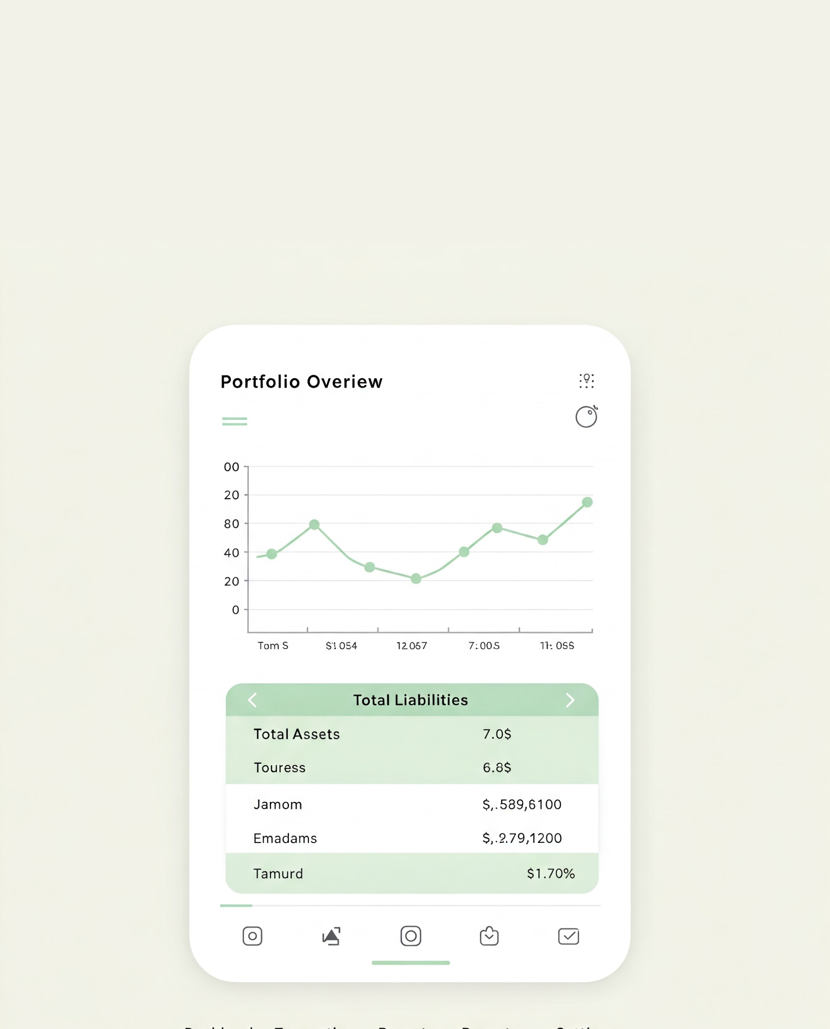Tap the download box icon in bottom bar
The height and width of the screenshot is (1029, 830).
[489, 936]
